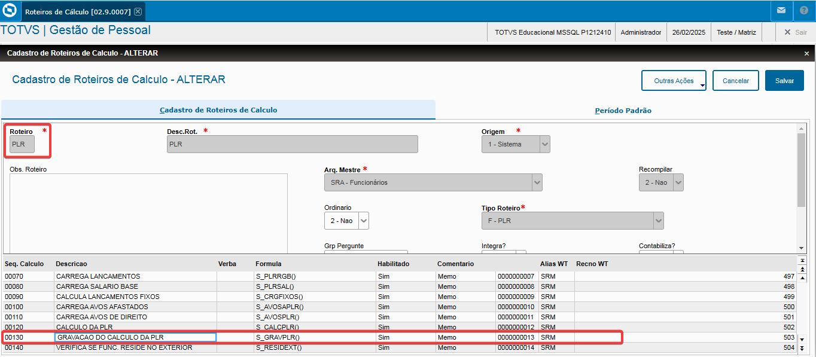The height and width of the screenshot is (357, 816).
Task: Click sequence number 00130 cell
Action: pyautogui.click(x=28, y=337)
